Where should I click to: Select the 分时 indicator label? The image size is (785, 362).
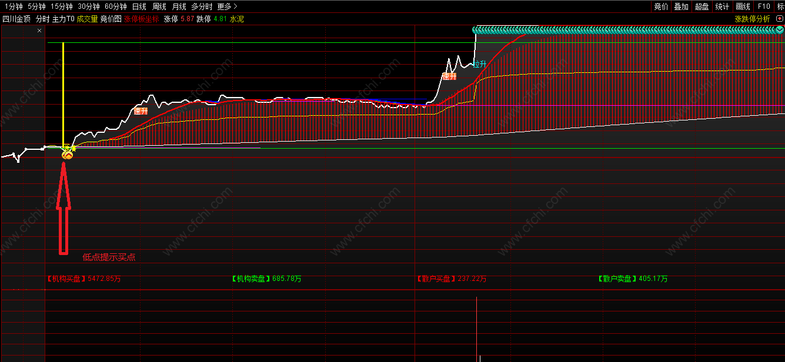(43, 19)
